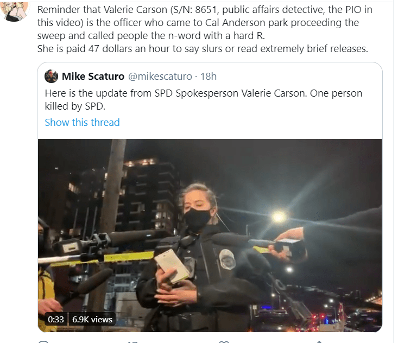Open the share icon under the tweet
404x343 pixels.
(319, 342)
